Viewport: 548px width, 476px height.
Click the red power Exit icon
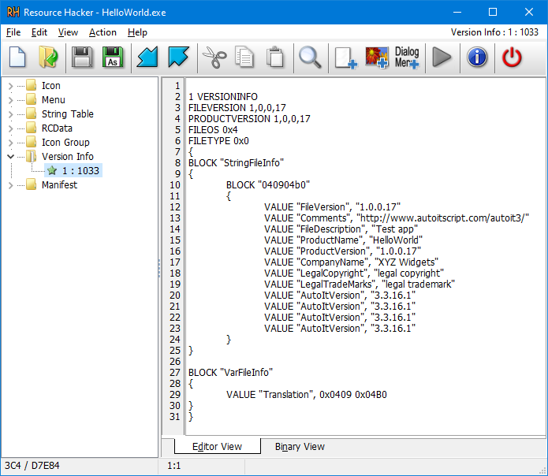(x=512, y=57)
